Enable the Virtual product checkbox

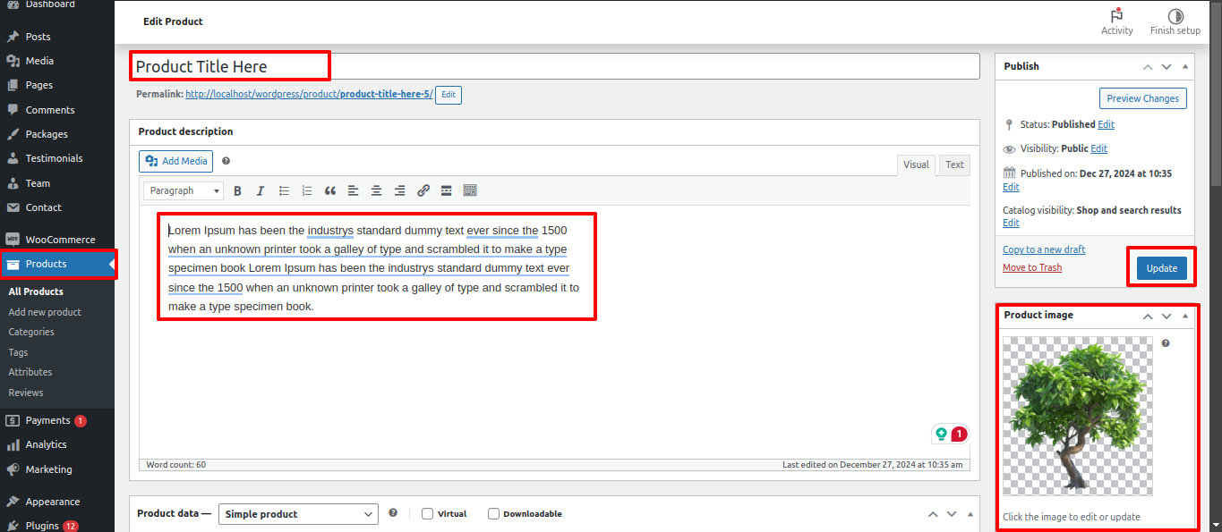[x=428, y=514]
